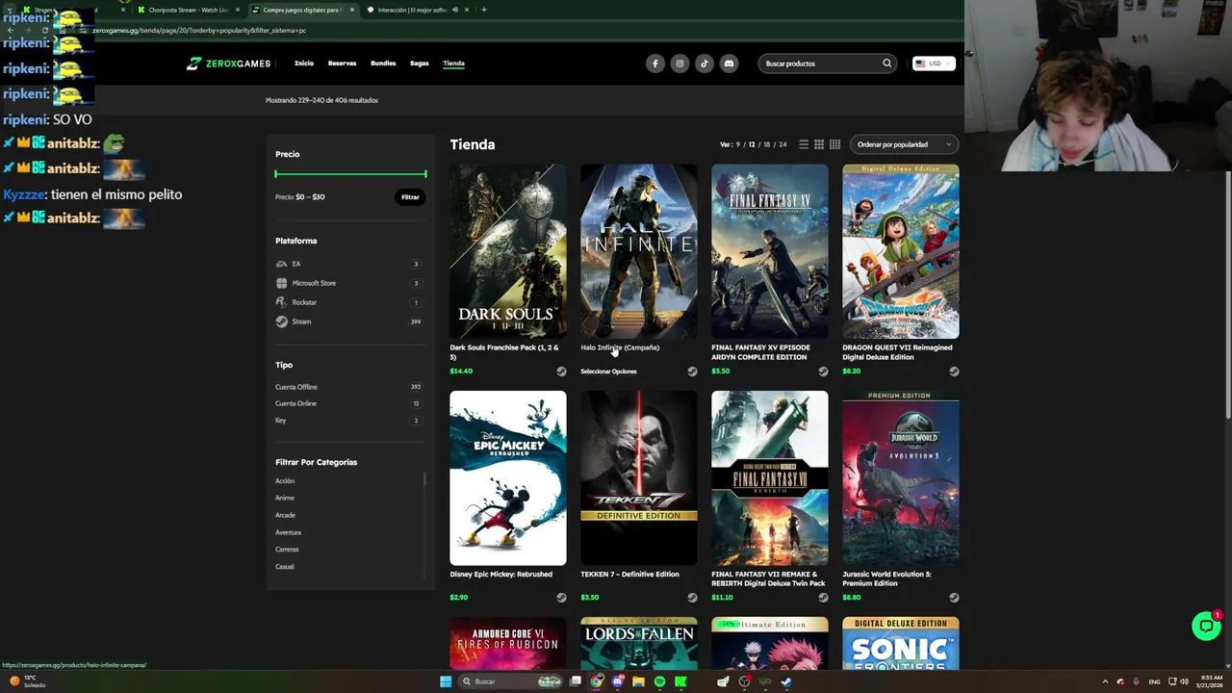Switch to list view layout icon
This screenshot has height=693, width=1232.
pos(804,144)
